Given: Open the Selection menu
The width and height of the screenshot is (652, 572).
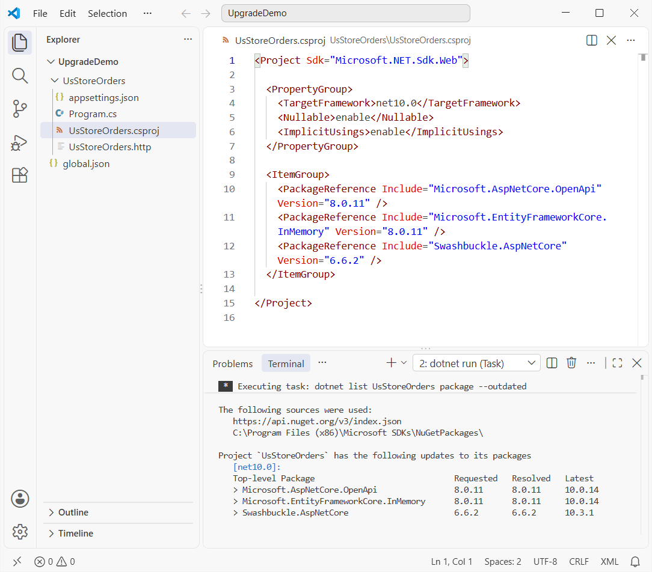Looking at the screenshot, I should (x=107, y=14).
